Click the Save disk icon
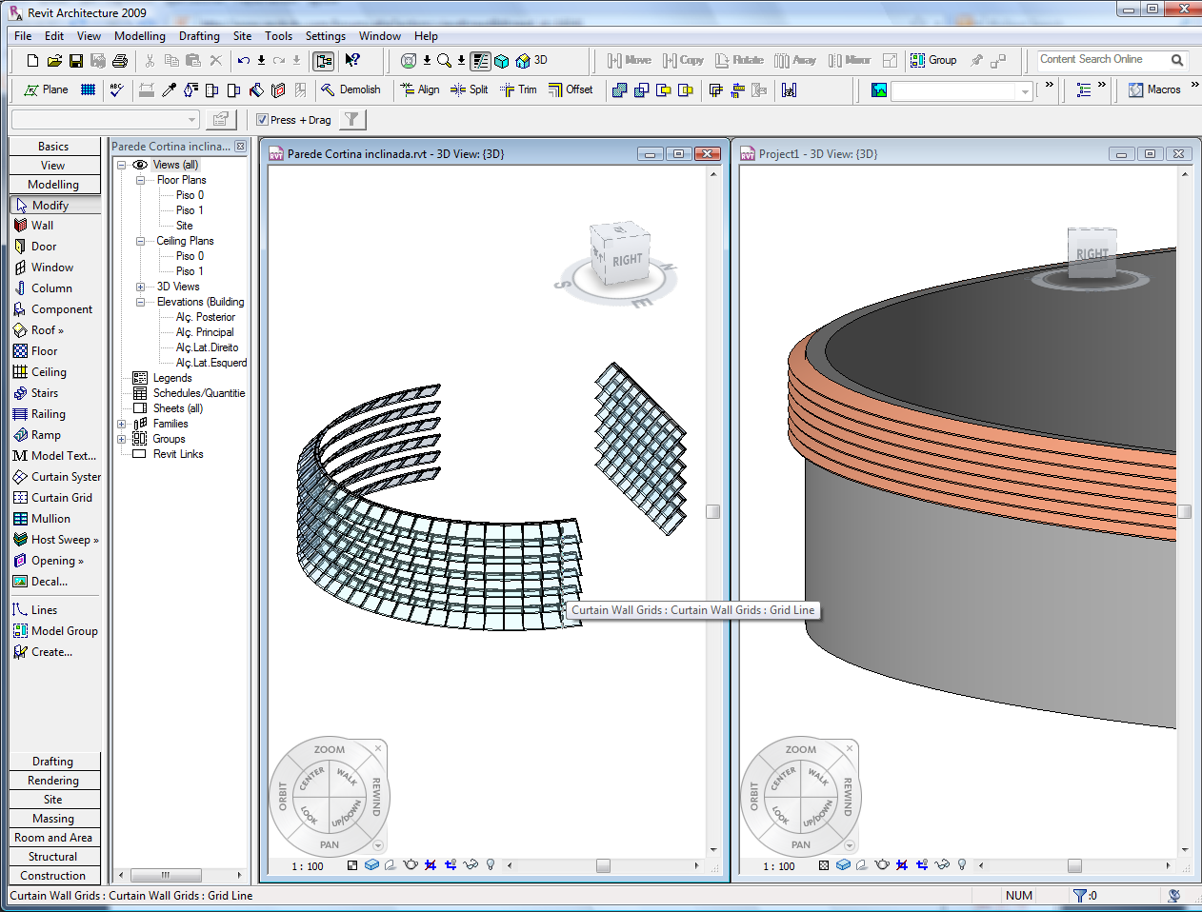 click(76, 60)
